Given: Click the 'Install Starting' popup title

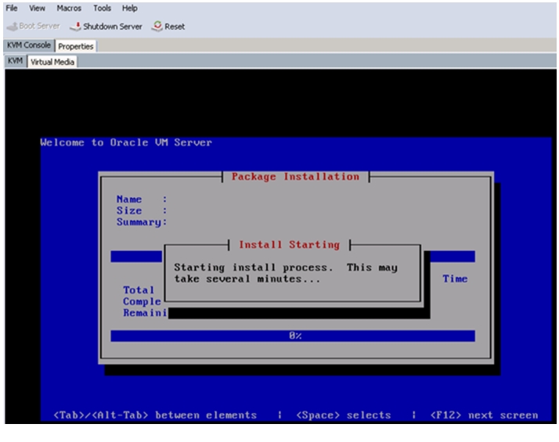Looking at the screenshot, I should (x=289, y=244).
